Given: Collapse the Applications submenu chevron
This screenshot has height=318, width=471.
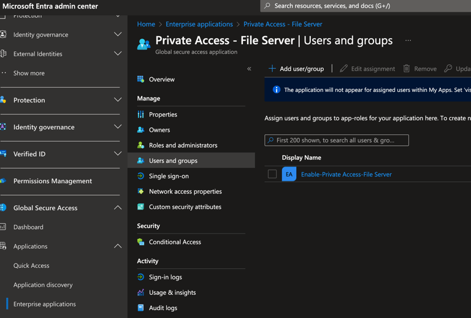Looking at the screenshot, I should pyautogui.click(x=118, y=246).
